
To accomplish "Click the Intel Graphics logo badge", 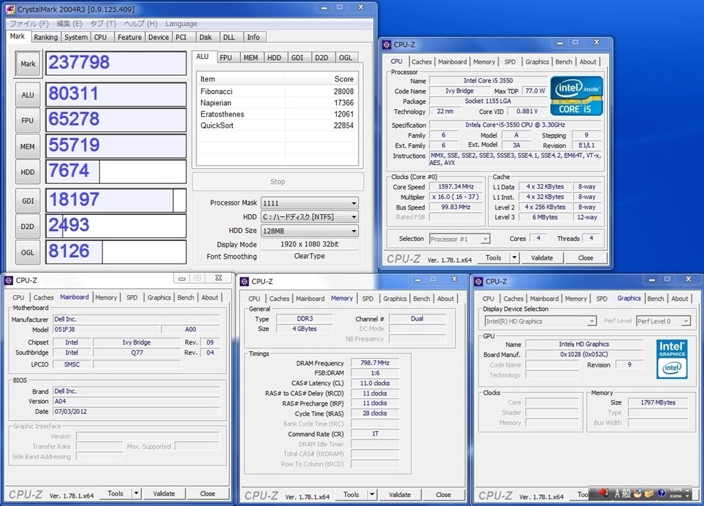I will click(672, 359).
